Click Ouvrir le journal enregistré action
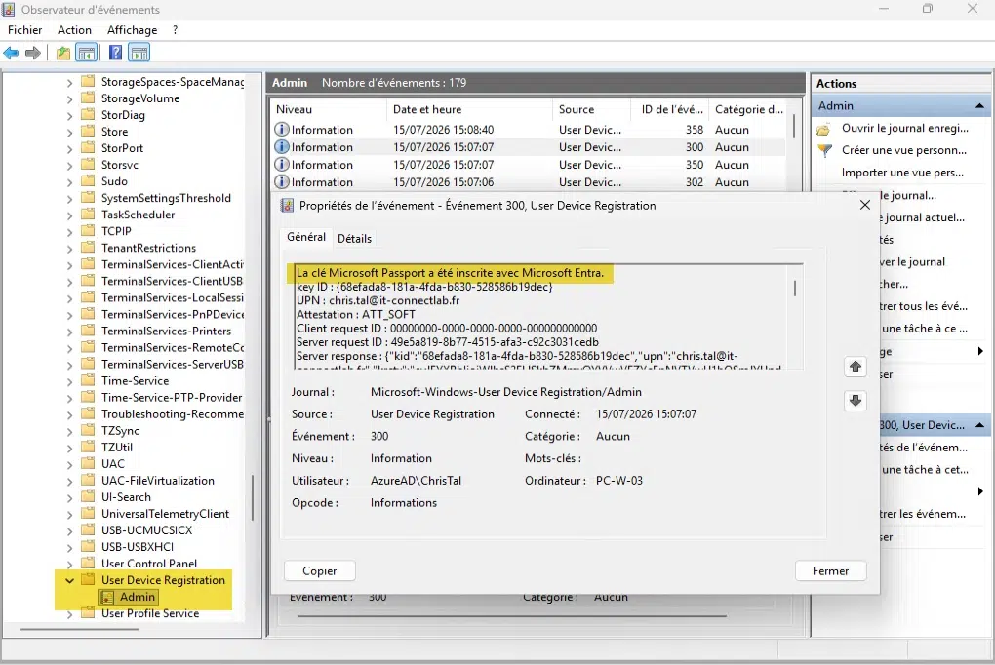The height and width of the screenshot is (665, 995). [905, 128]
